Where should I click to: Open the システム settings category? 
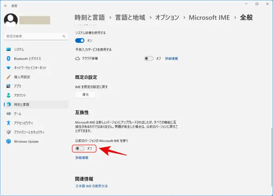(36, 49)
